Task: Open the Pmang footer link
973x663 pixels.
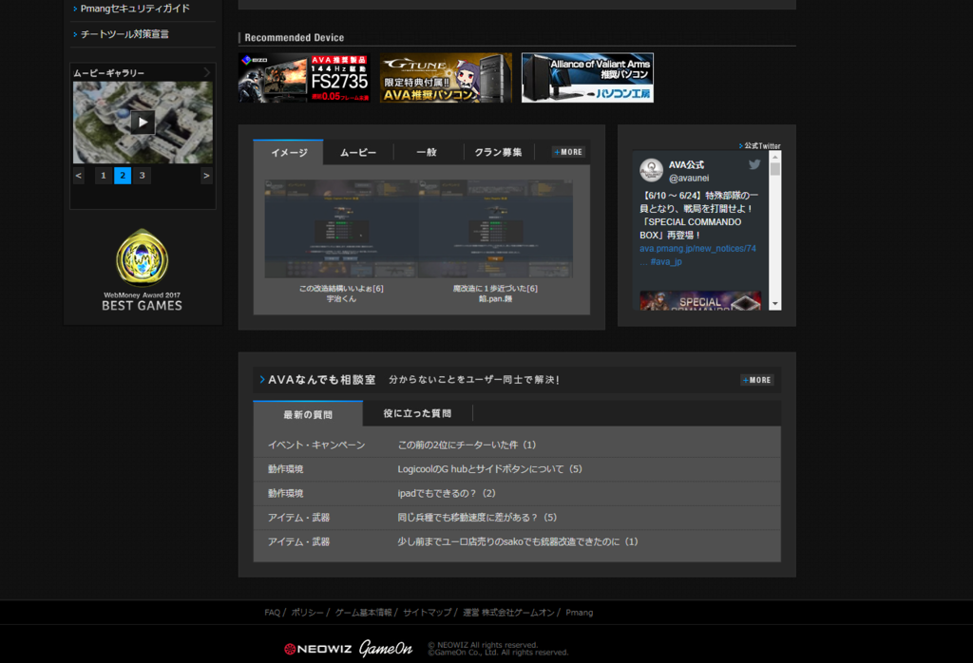Action: 579,612
